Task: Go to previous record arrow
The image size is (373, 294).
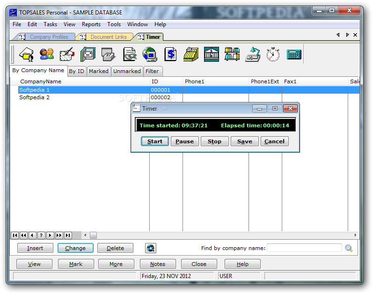Action: [32, 235]
